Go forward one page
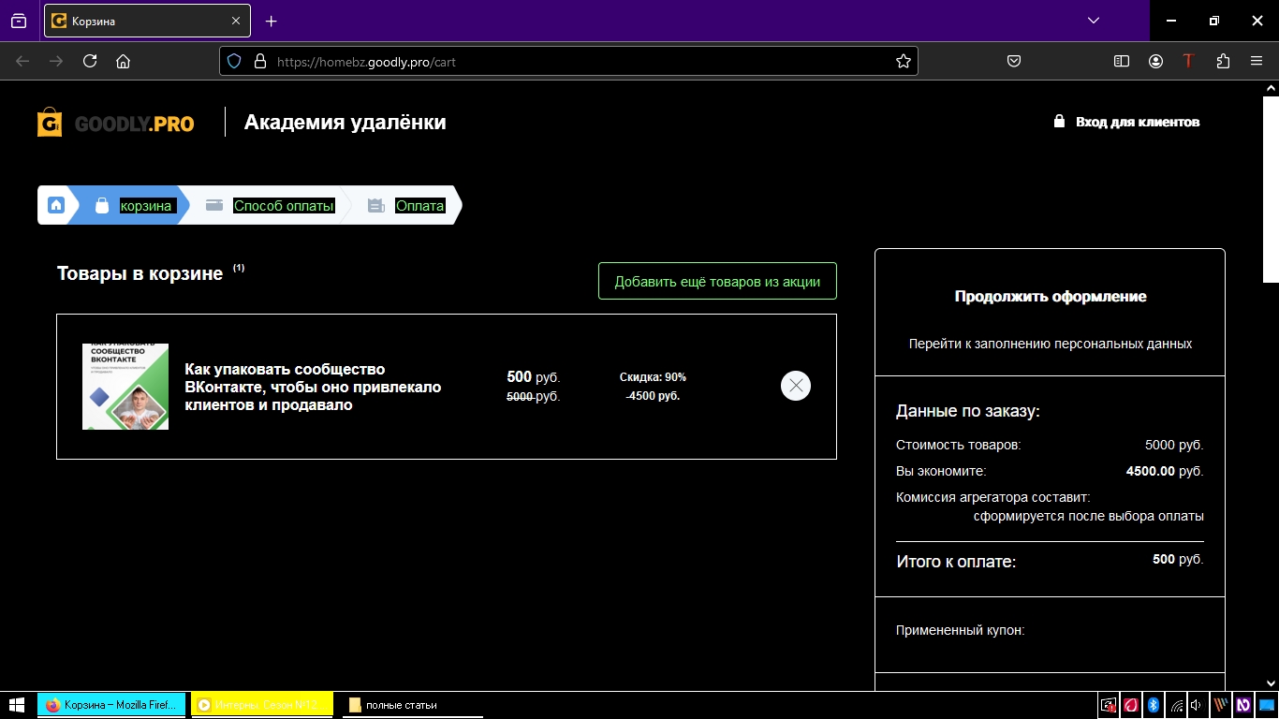This screenshot has height=719, width=1279. (56, 61)
